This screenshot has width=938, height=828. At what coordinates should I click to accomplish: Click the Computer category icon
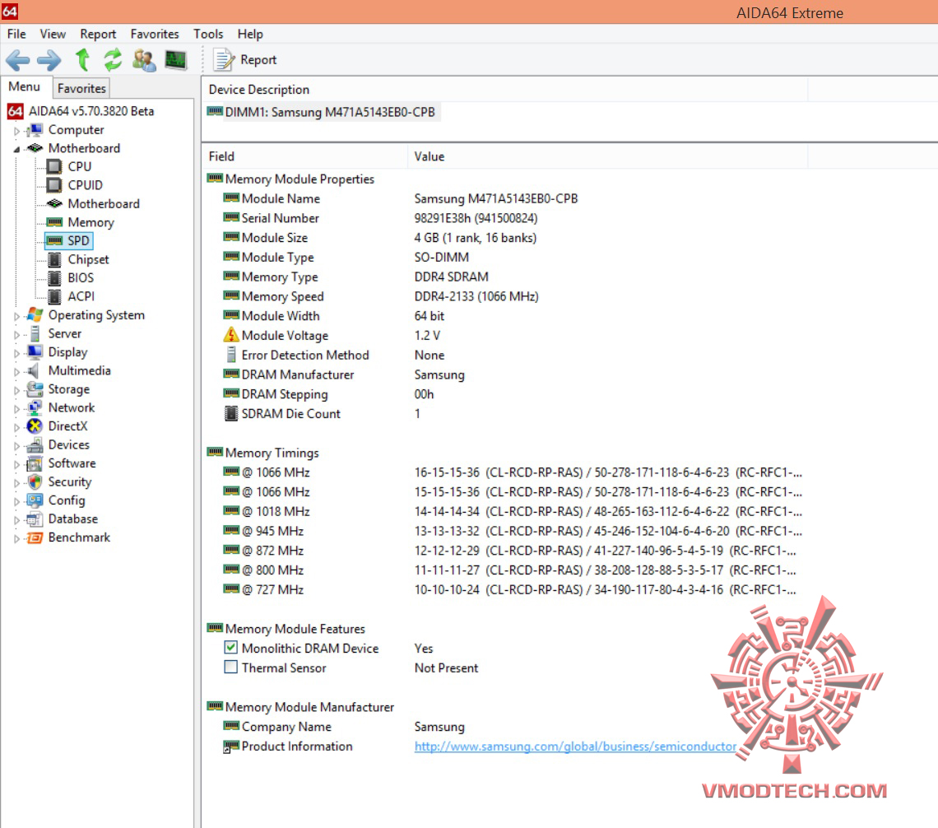tap(35, 130)
